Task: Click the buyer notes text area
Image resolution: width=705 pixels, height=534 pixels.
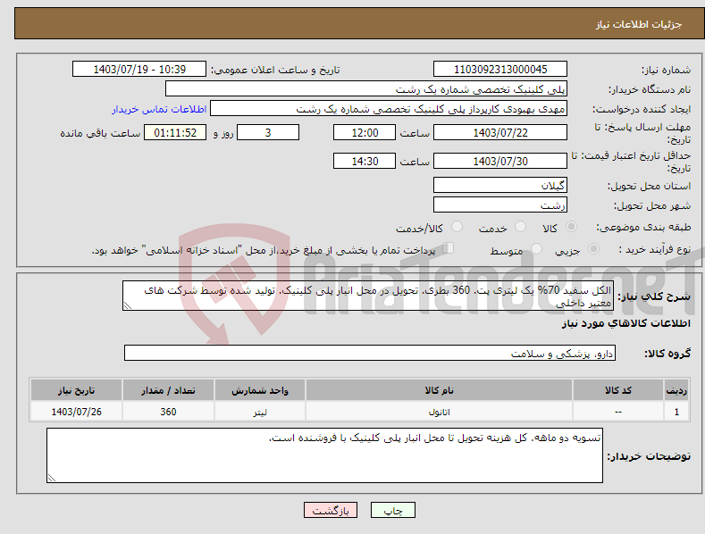Action: 324,455
